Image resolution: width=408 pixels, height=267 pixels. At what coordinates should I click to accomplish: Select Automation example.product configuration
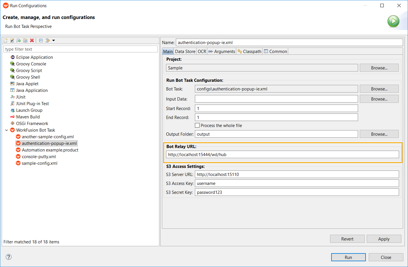pos(50,150)
